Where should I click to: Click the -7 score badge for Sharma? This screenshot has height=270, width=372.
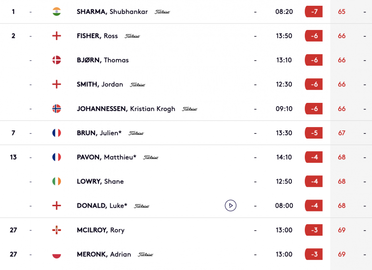(x=314, y=12)
